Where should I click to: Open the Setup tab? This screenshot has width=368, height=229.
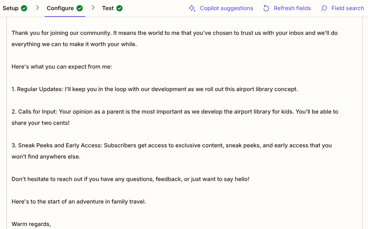(x=15, y=8)
